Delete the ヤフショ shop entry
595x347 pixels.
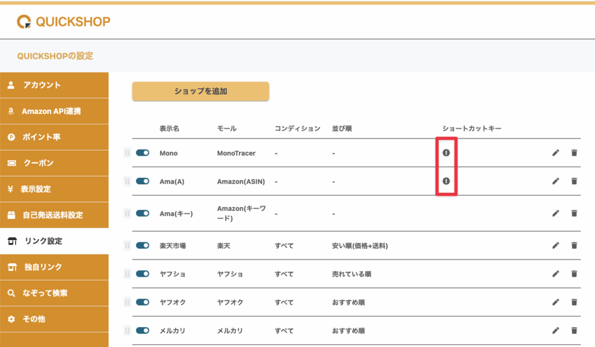point(574,274)
